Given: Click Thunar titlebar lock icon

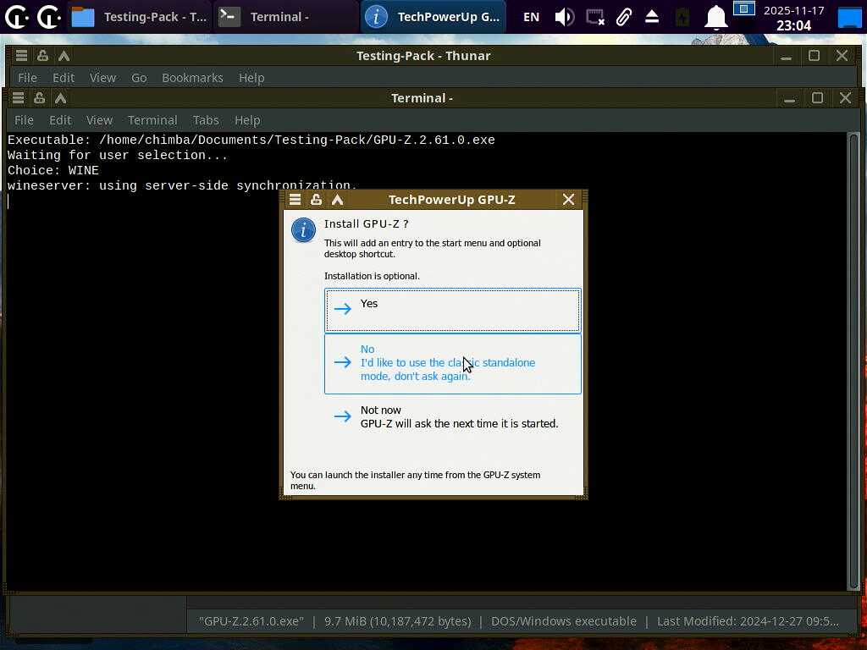Looking at the screenshot, I should click(x=42, y=55).
